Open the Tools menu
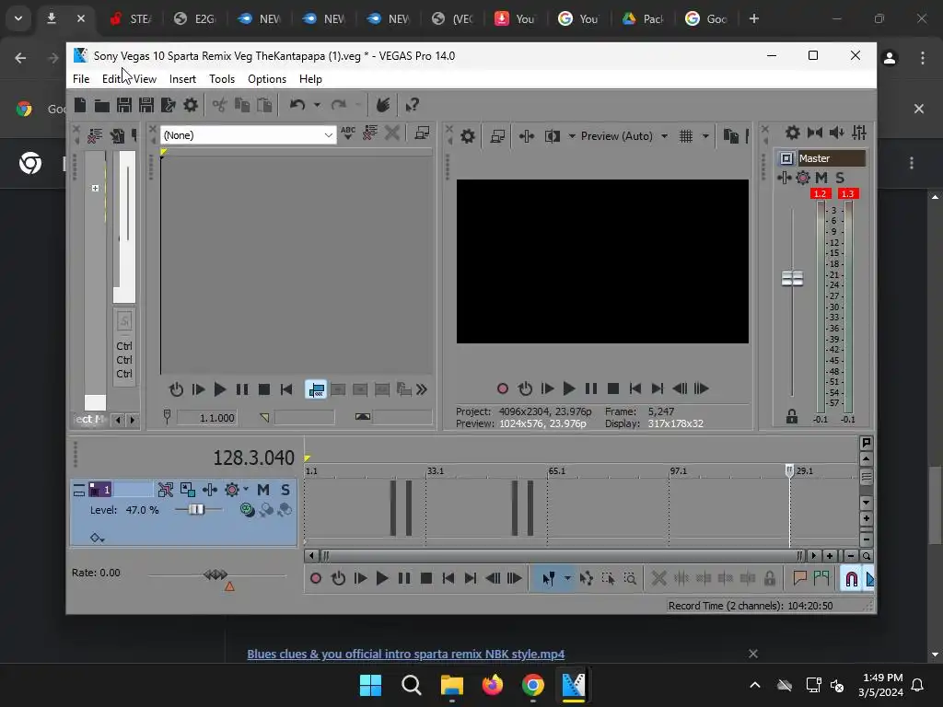The height and width of the screenshot is (707, 943). pos(222,79)
